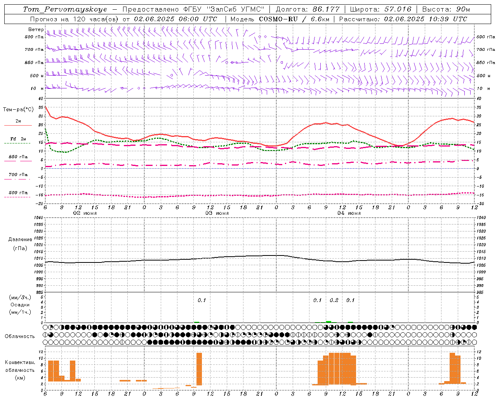
Task: Click the 'Давление' pressure panel label
Action: pyautogui.click(x=20, y=240)
